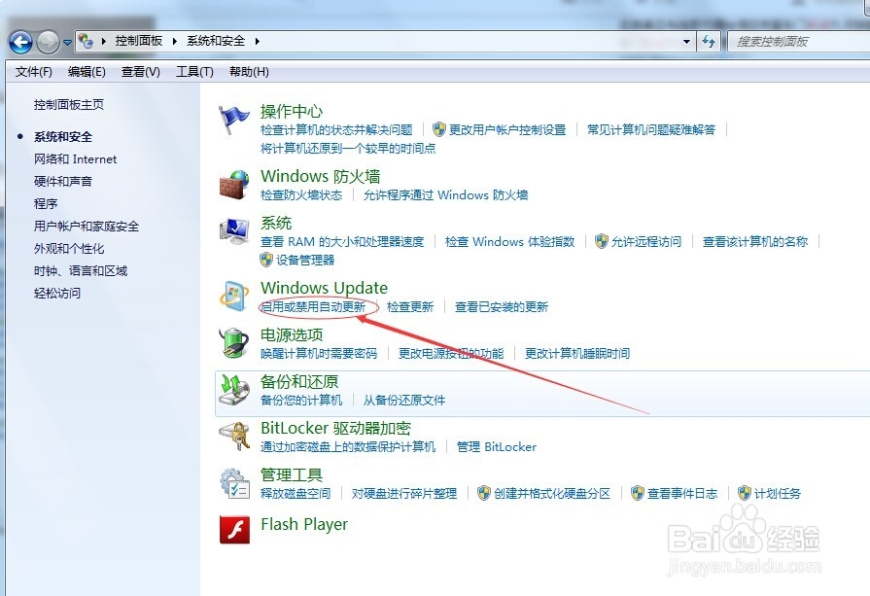Click the Windows 防火墙 brick wall icon
Screen dimensions: 870x596
tap(234, 185)
